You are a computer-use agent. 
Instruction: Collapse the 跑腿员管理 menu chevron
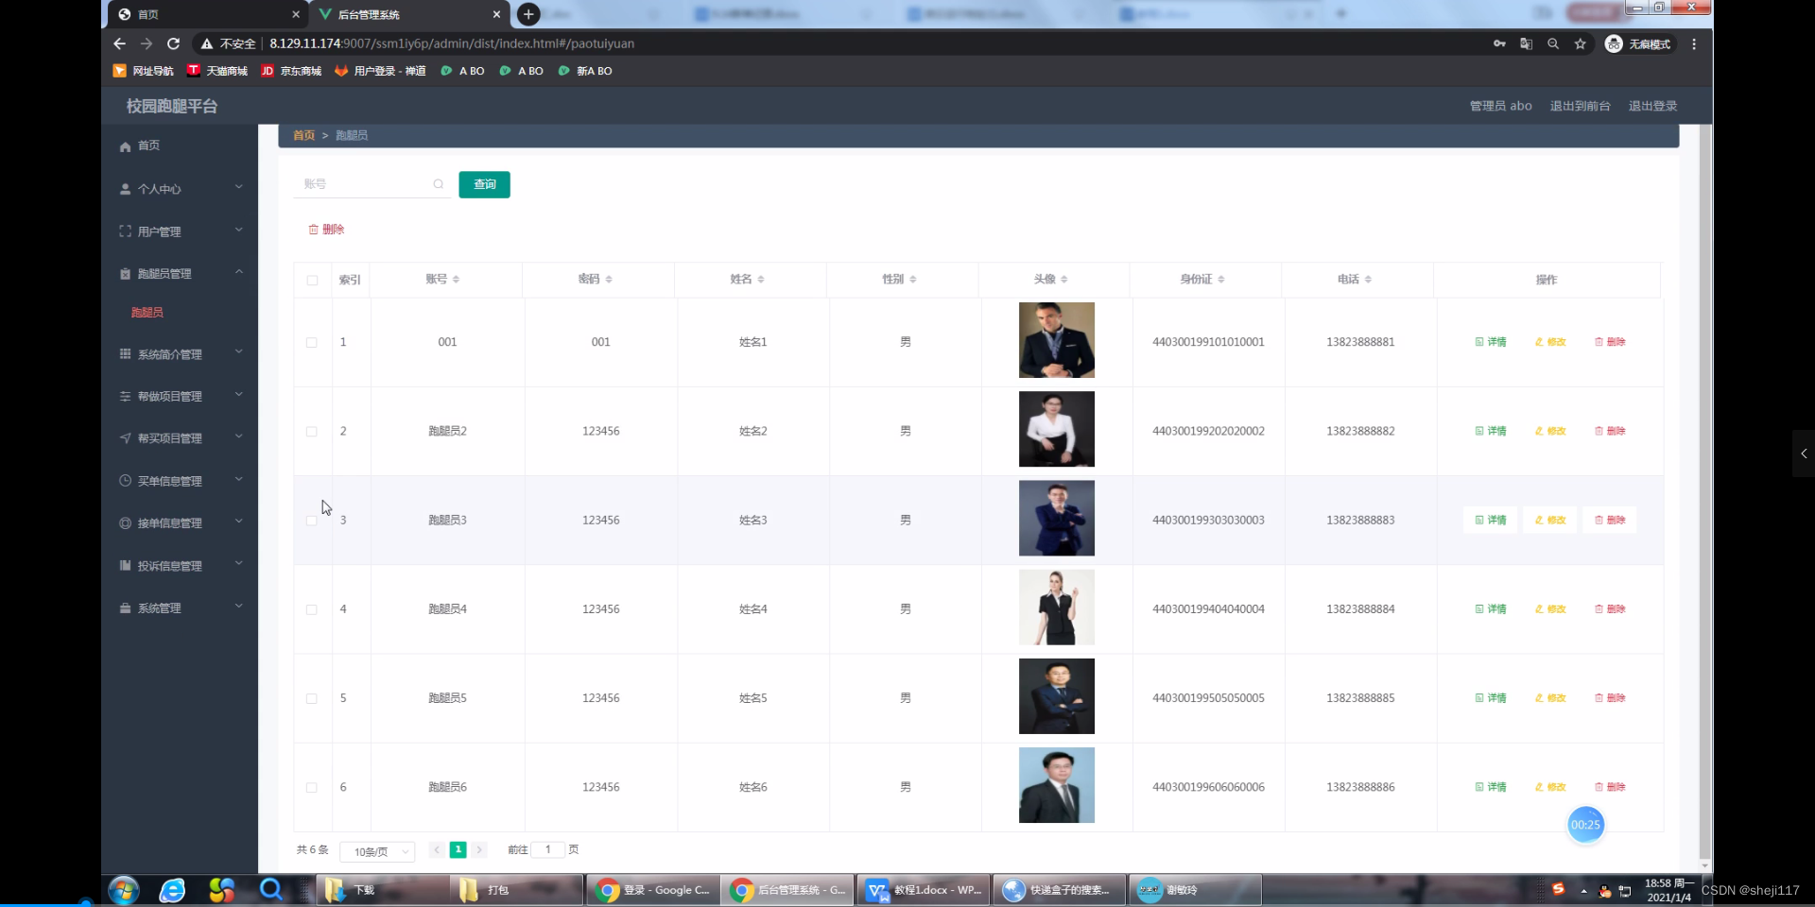239,272
